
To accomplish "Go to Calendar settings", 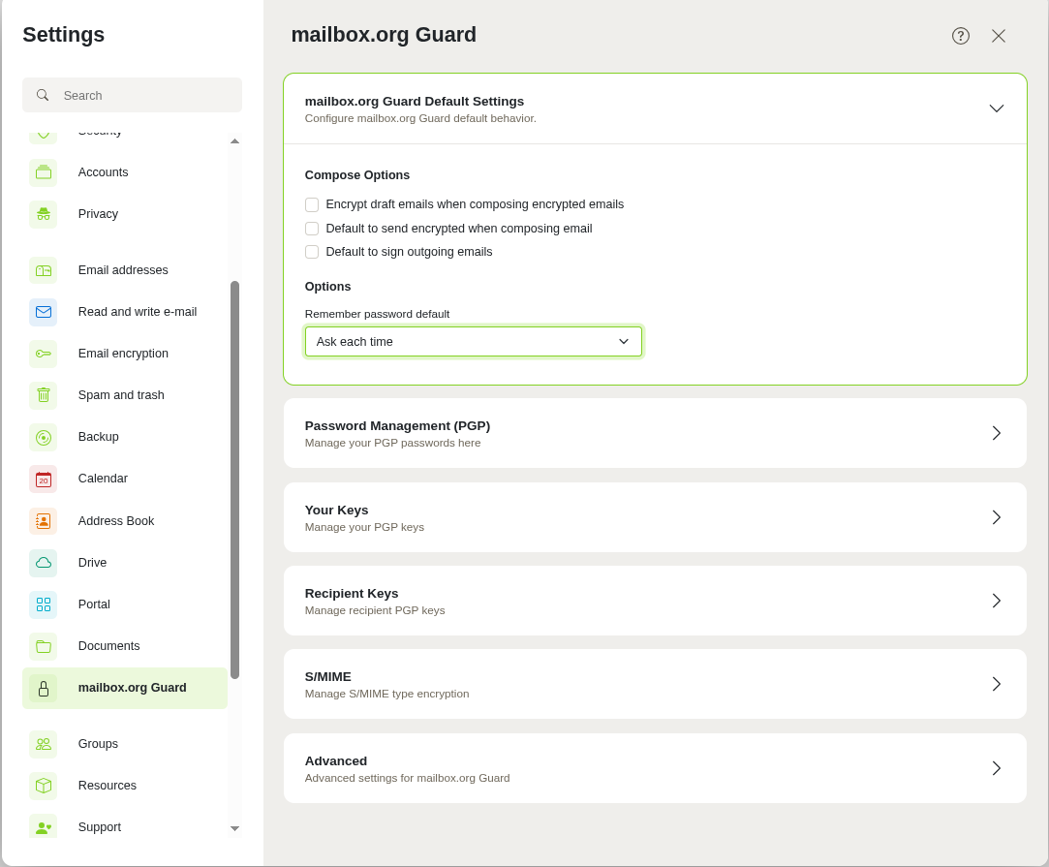I will (125, 479).
